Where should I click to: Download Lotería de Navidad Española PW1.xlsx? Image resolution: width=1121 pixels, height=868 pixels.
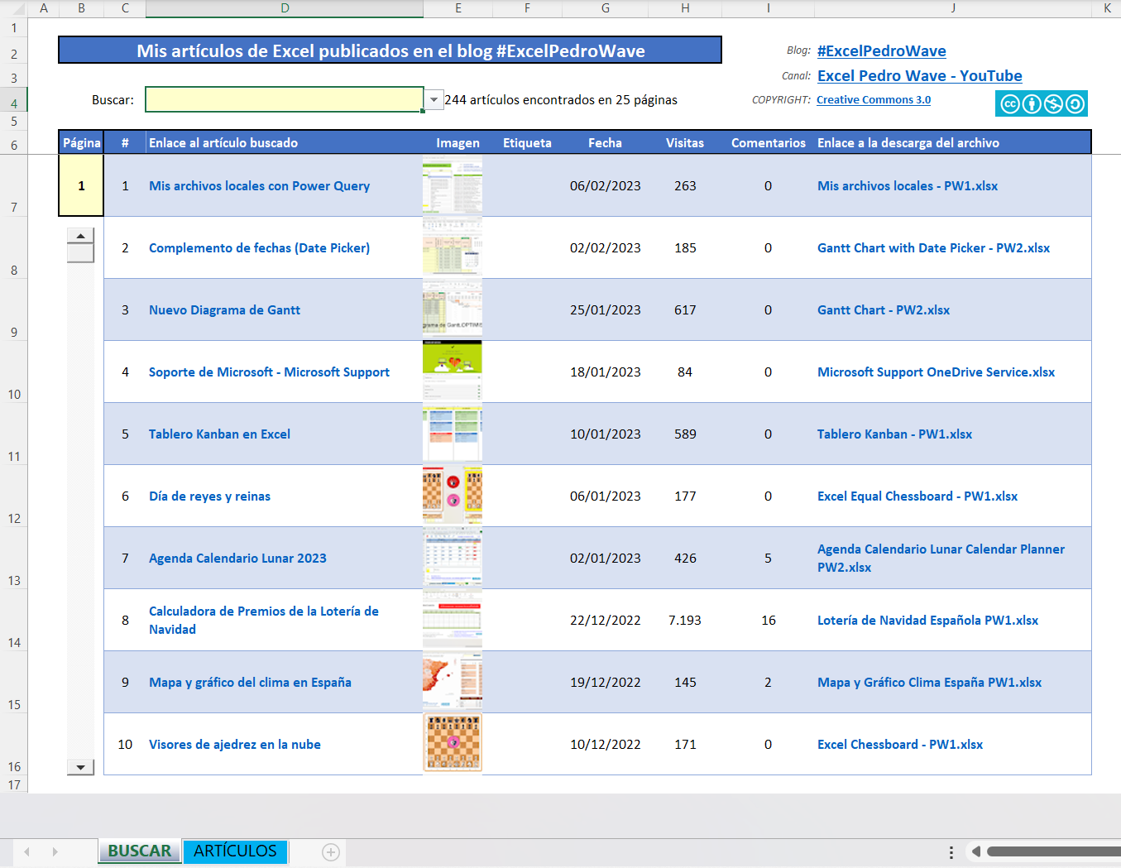[x=927, y=621]
